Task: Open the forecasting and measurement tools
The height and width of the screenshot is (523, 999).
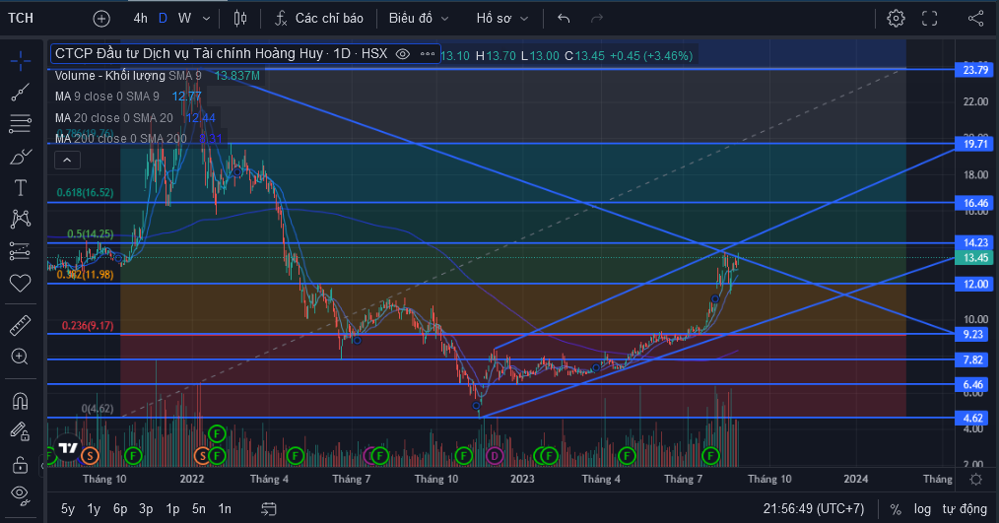Action: [21, 251]
